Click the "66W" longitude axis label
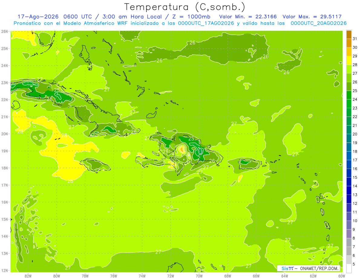The width and height of the screenshot is (363, 280). [256, 276]
